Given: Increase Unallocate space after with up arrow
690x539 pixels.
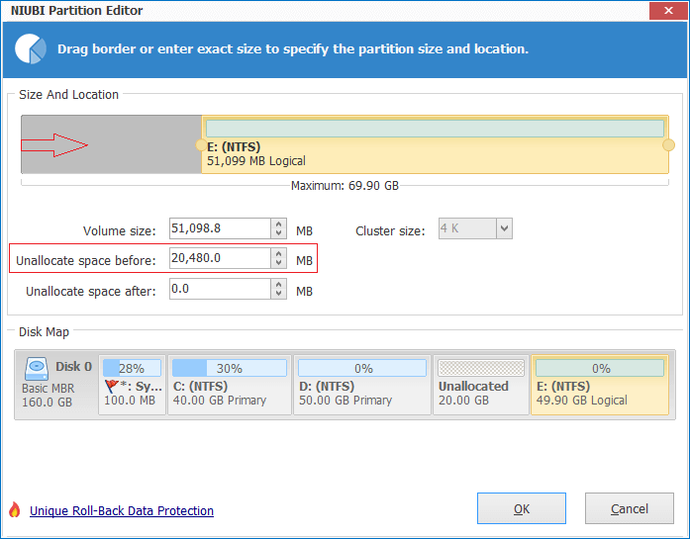Looking at the screenshot, I should click(x=279, y=284).
